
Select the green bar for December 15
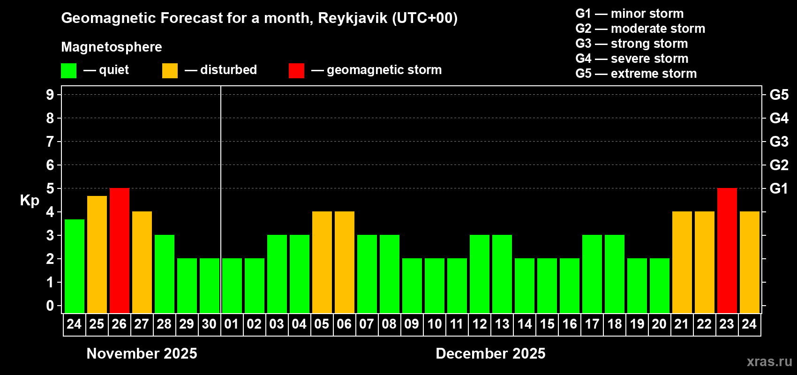pos(547,285)
